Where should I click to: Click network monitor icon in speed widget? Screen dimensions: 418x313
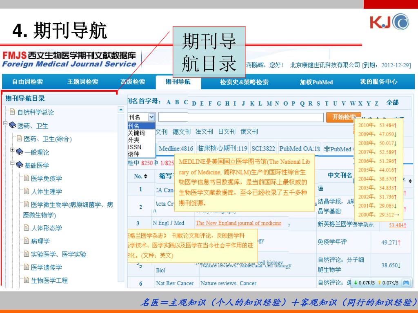(406, 283)
